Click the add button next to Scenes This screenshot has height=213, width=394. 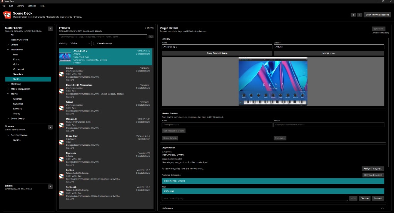pyautogui.click(x=50, y=127)
